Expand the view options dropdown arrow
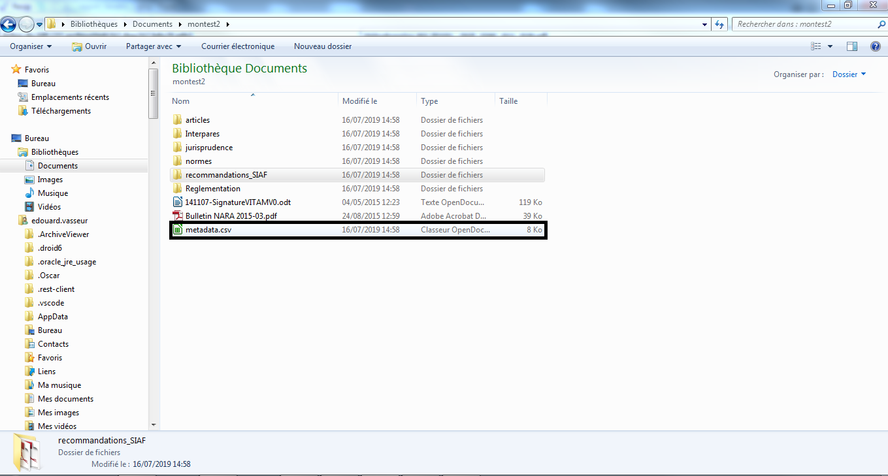Viewport: 888px width, 476px height. [830, 46]
